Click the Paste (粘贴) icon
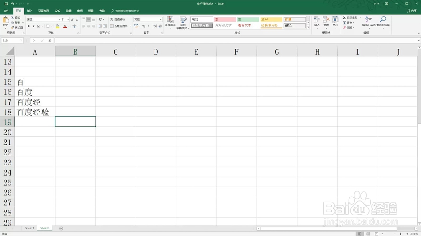 (5, 20)
